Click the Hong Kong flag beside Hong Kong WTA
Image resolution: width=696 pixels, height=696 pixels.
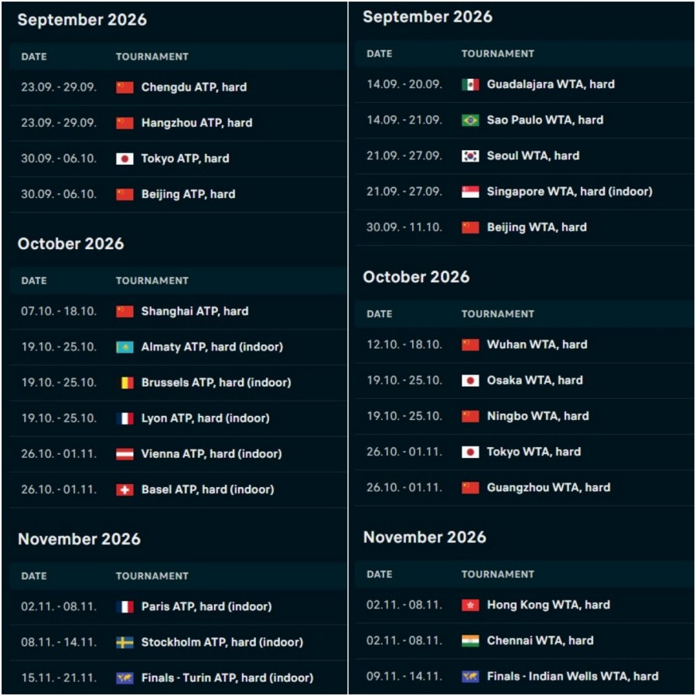470,605
